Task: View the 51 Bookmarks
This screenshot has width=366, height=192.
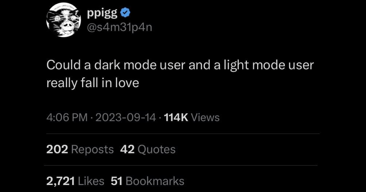Action: (x=148, y=181)
